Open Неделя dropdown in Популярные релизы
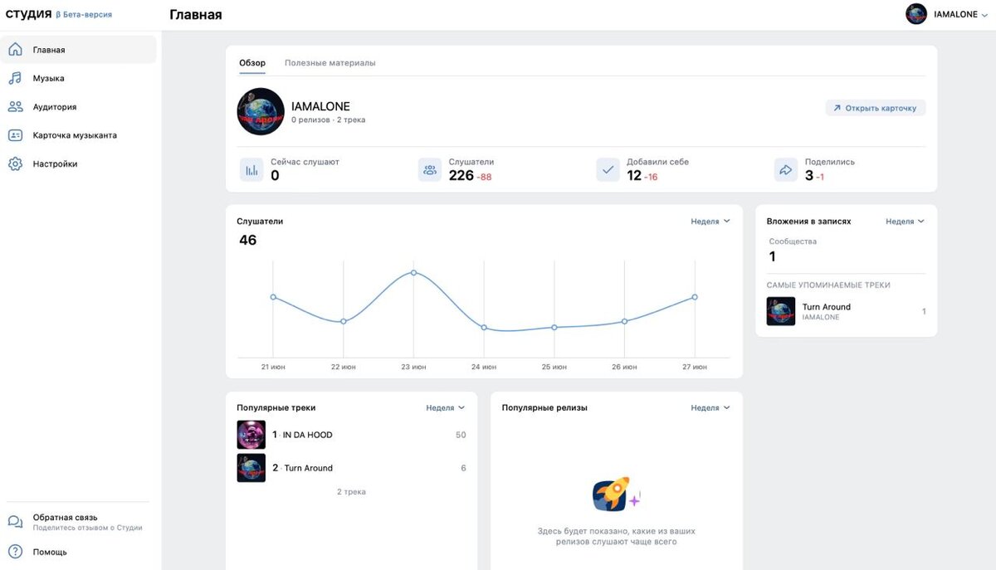996x570 pixels. tap(710, 408)
